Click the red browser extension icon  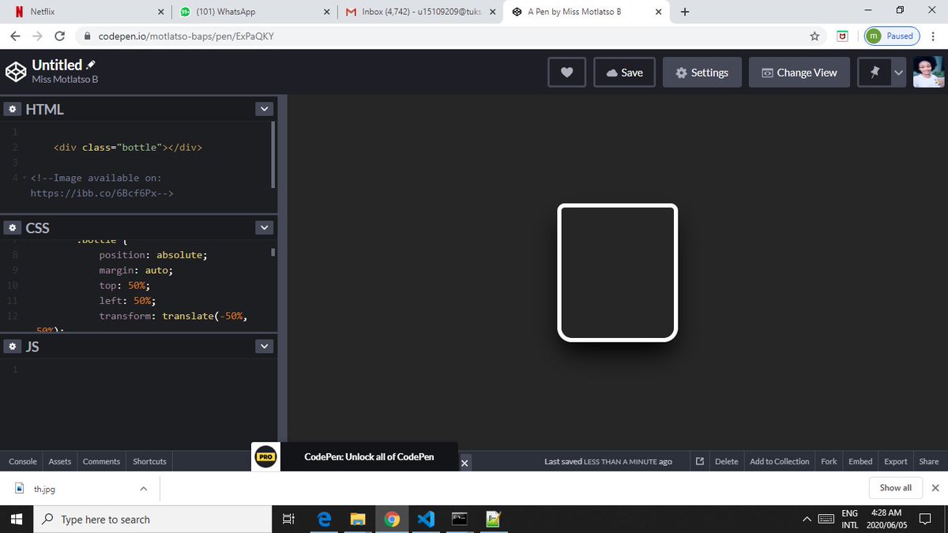point(843,36)
